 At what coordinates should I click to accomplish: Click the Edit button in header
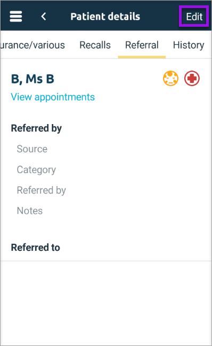[194, 17]
